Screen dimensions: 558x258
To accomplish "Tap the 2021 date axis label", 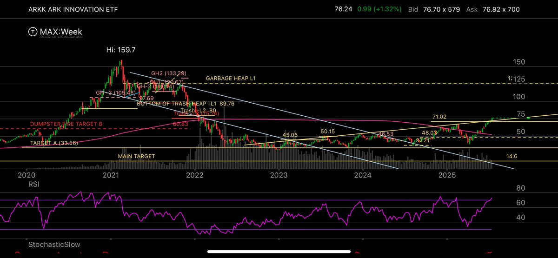I will 111,175.
